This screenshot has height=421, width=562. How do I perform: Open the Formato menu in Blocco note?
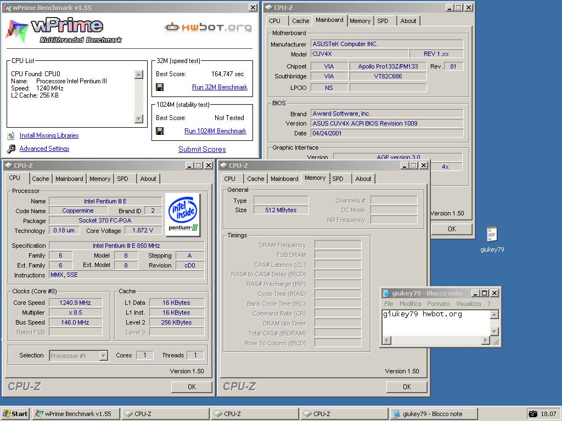point(439,304)
